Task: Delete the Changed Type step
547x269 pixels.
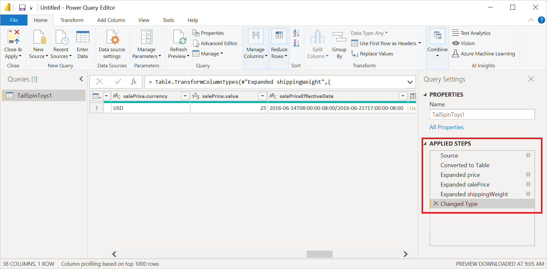Action: coord(436,204)
